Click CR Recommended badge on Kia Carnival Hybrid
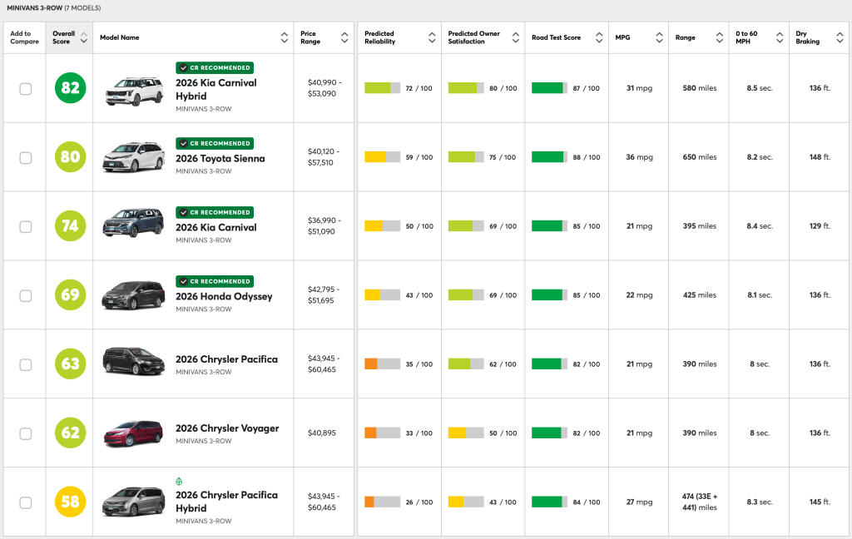The width and height of the screenshot is (852, 539). [x=215, y=68]
